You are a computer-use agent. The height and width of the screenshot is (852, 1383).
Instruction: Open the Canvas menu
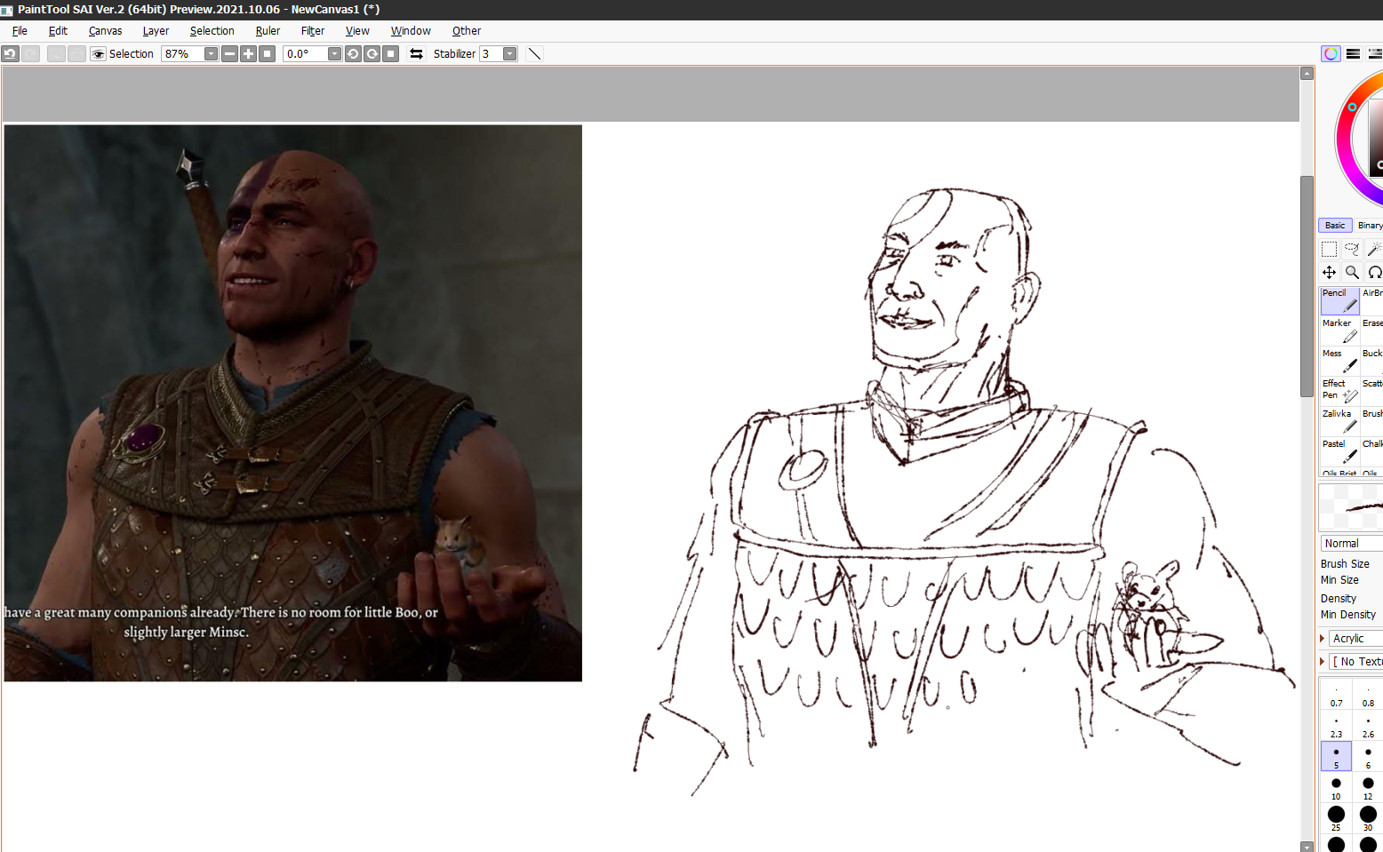tap(105, 31)
